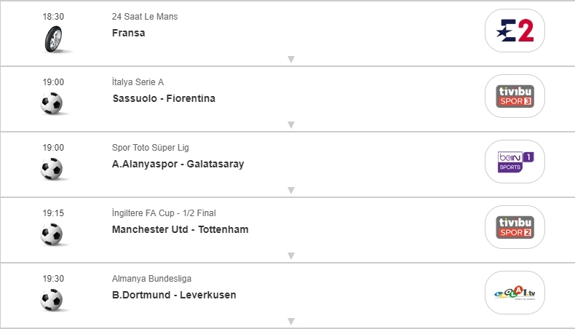Image resolution: width=575 pixels, height=329 pixels.
Task: Click the soccer ball beside B.Dortmund - Leverkusen
Action: pos(52,300)
